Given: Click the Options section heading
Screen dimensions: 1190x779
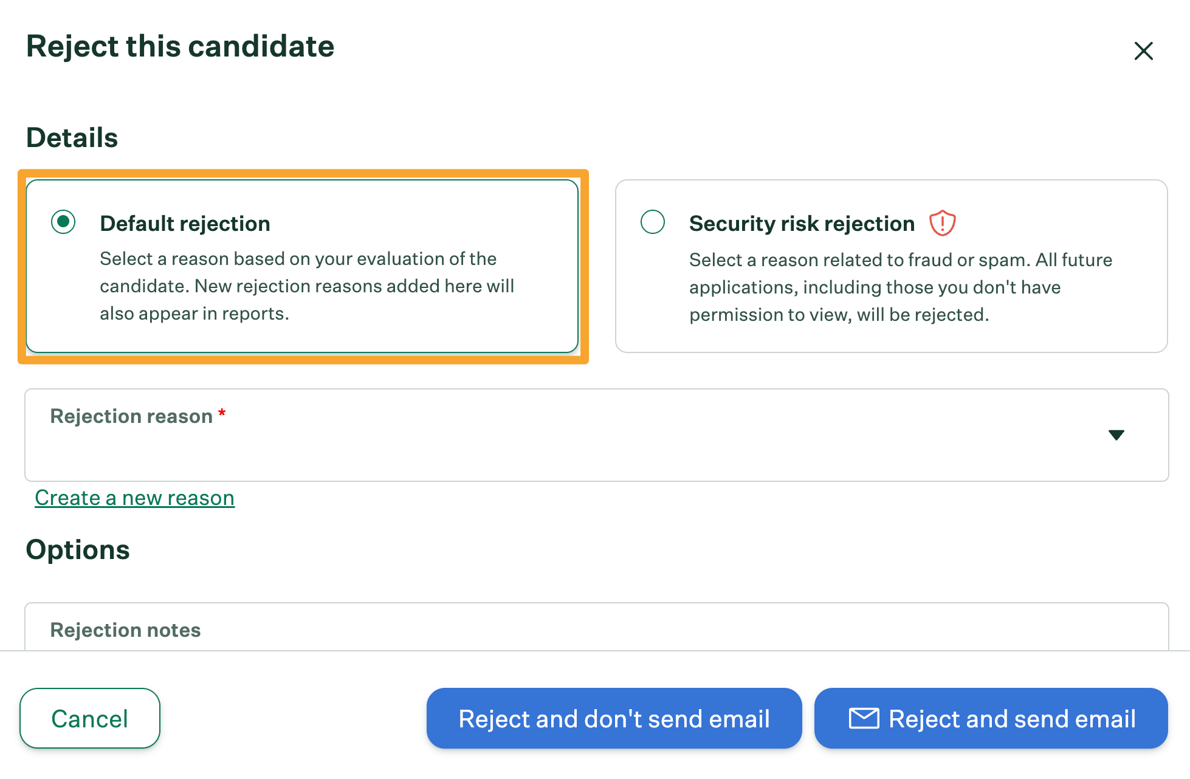Looking at the screenshot, I should [78, 549].
